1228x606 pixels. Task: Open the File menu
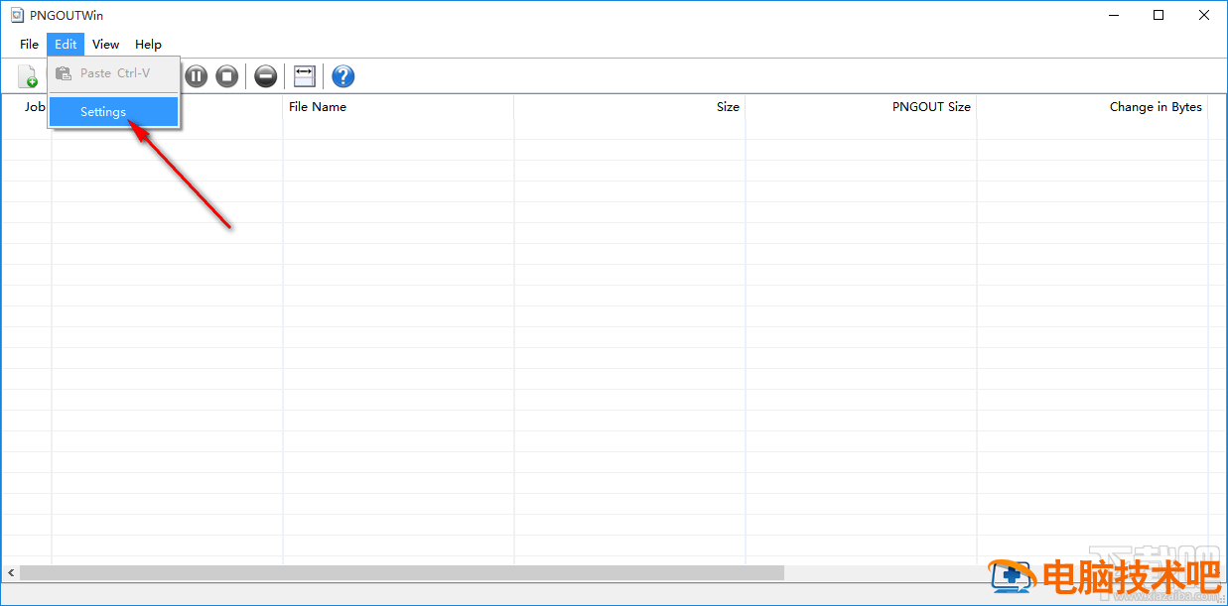30,44
